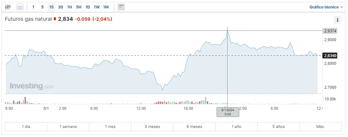Choose the 1H interval
This screenshot has width=348, height=137.
click(x=70, y=7)
